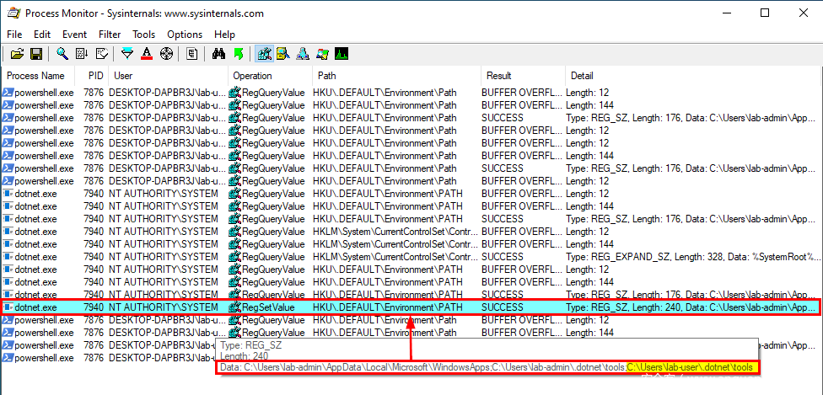Screen dimensions: 823x395
Task: Open the Highlight icon with red underline
Action: click(x=147, y=54)
